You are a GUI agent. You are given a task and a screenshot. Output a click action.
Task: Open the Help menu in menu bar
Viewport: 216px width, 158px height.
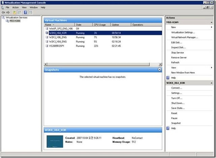point(43,7)
